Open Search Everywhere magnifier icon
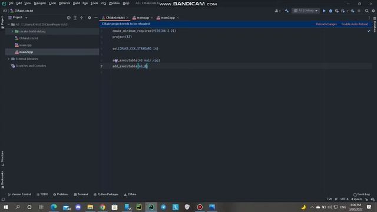 367,11
